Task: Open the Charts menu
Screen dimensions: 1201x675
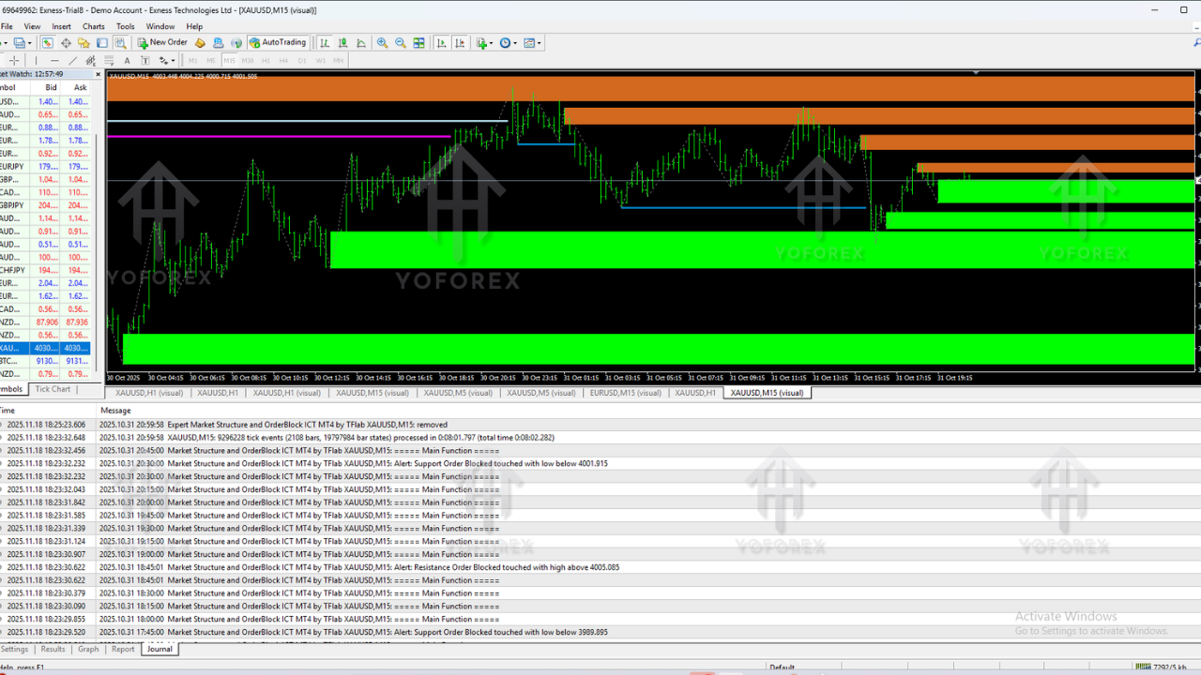Action: point(93,26)
